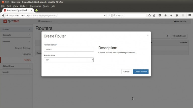Close the Create Router dialog with X
The image size is (193, 108).
[148, 35]
